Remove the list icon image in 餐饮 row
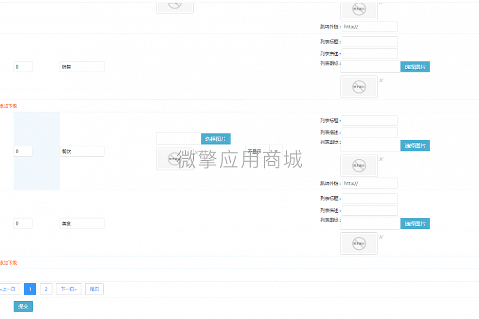The image size is (479, 319). pos(381,159)
